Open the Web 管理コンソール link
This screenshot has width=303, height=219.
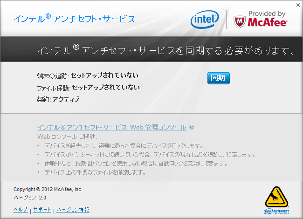coord(112,128)
